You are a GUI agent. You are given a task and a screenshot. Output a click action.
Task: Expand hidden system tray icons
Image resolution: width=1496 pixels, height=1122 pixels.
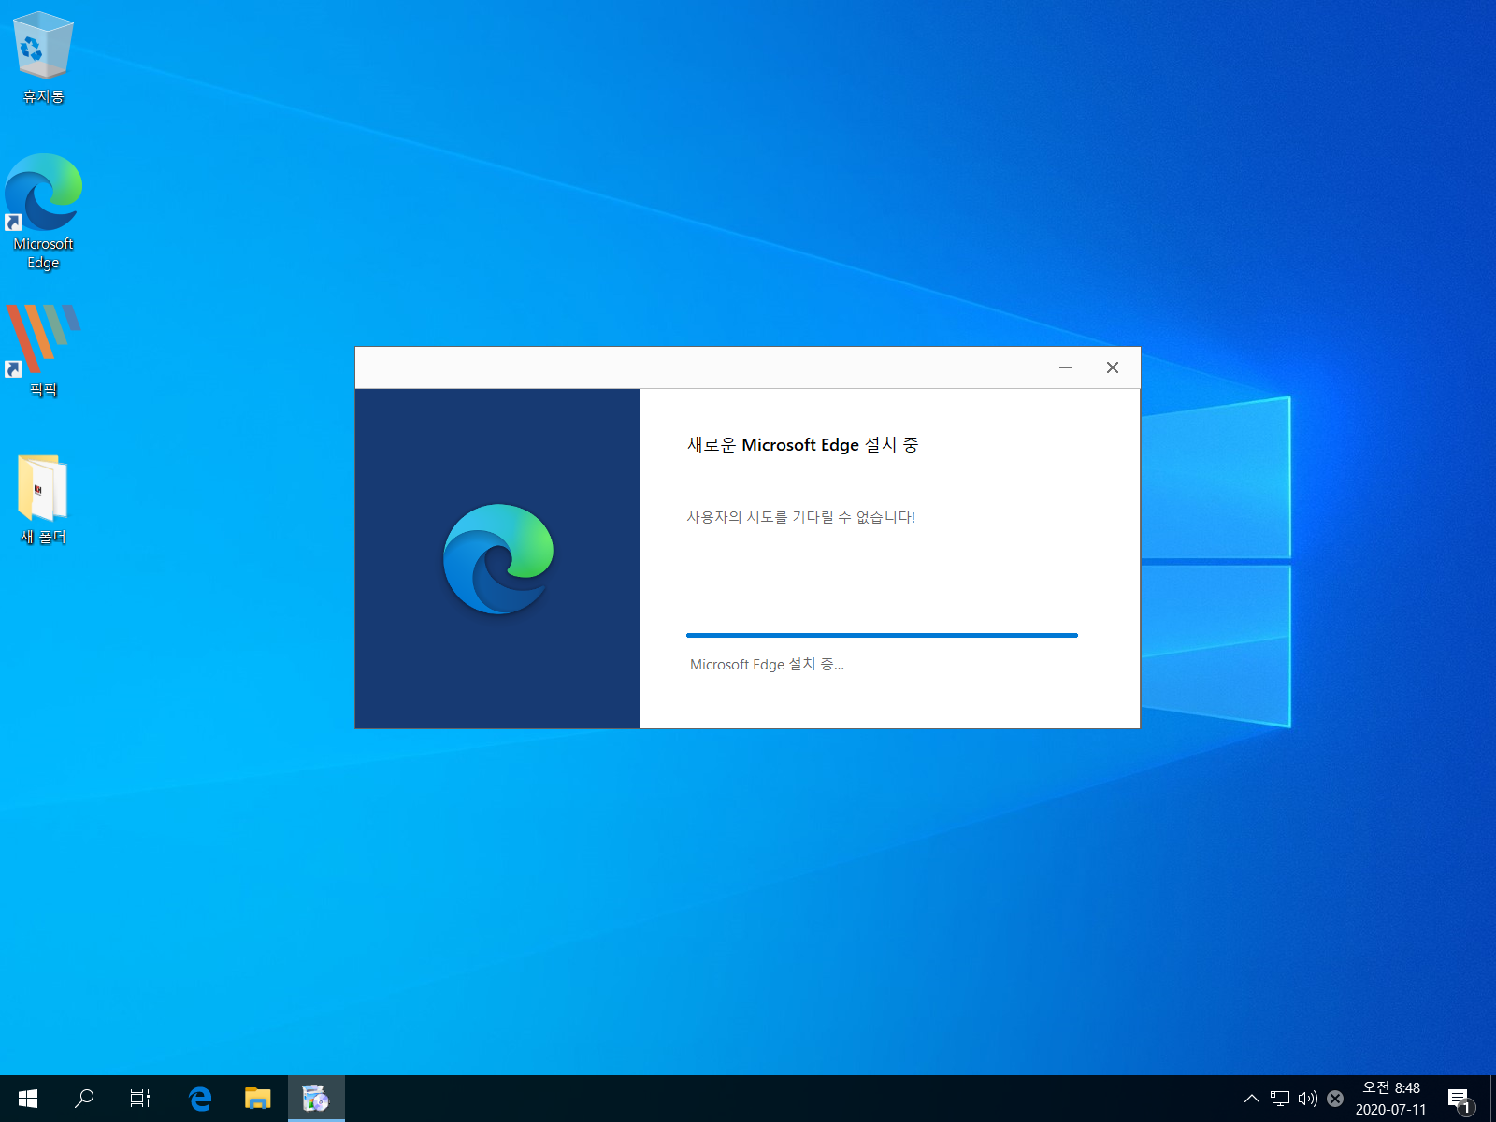(x=1251, y=1099)
